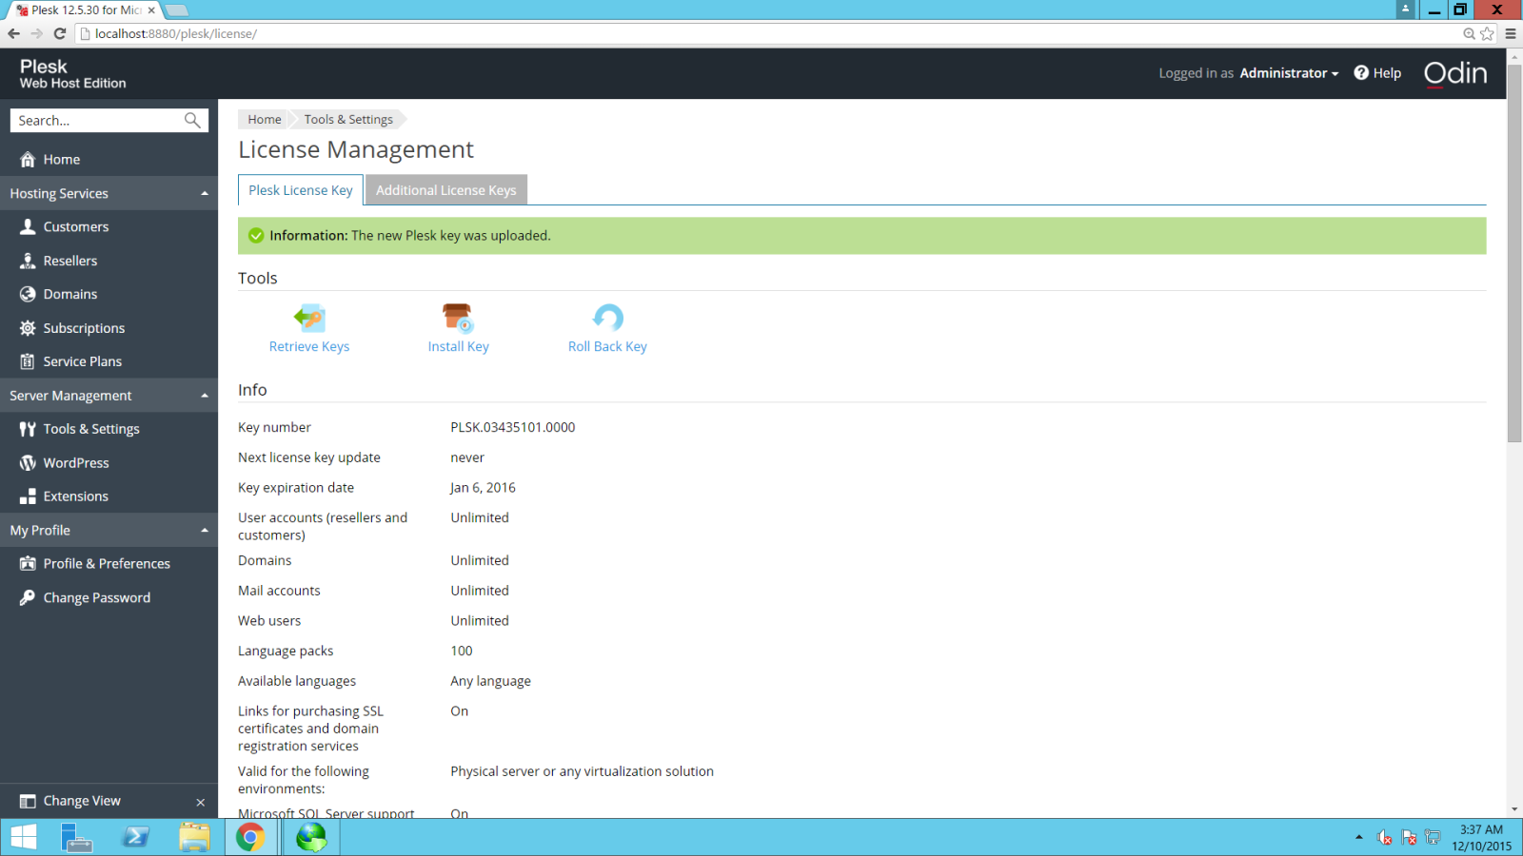Click the Help question mark icon

click(1361, 73)
